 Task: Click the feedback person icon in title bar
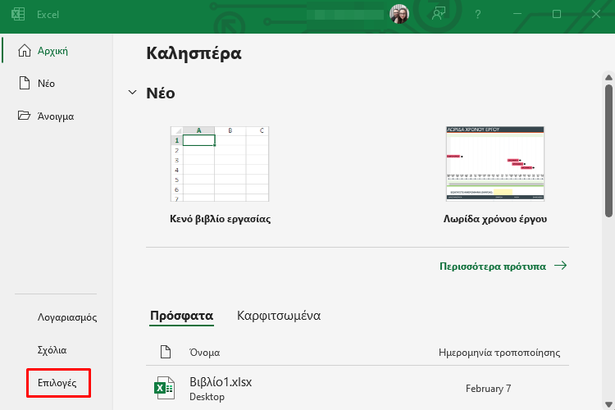(x=439, y=14)
